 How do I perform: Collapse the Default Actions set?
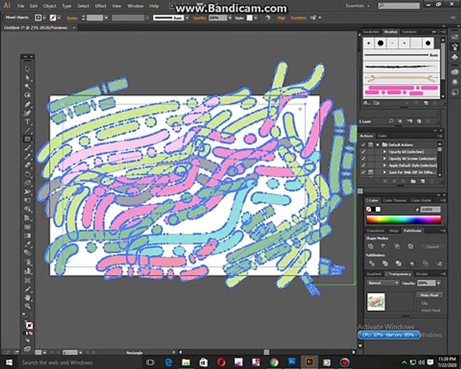378,145
